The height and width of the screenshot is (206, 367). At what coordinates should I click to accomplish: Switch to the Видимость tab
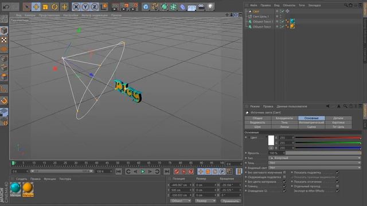(x=257, y=122)
